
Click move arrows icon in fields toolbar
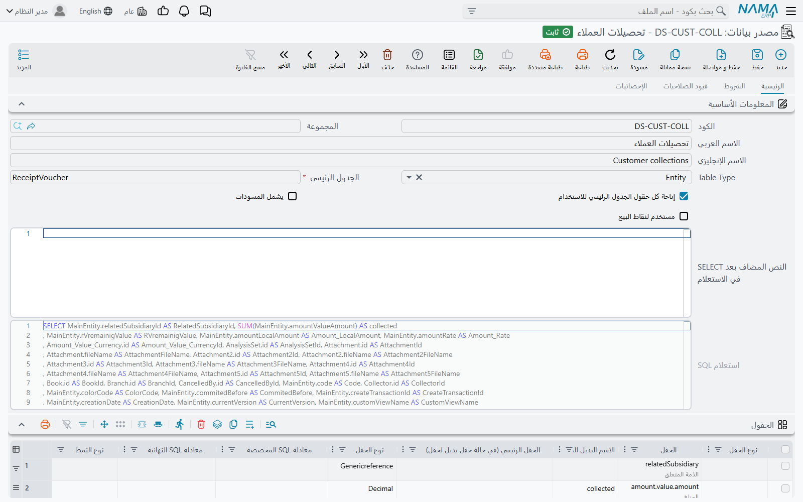104,424
